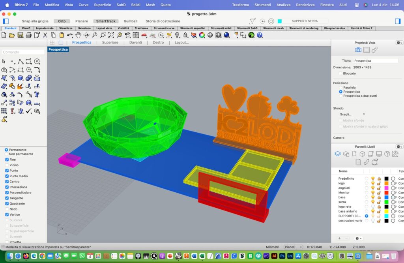The height and width of the screenshot is (263, 404).
Task: Click the Save file toolbar icon
Action: point(20,35)
